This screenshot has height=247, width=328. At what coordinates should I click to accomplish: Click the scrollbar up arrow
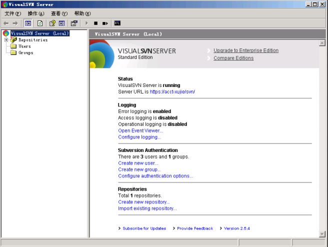point(322,43)
